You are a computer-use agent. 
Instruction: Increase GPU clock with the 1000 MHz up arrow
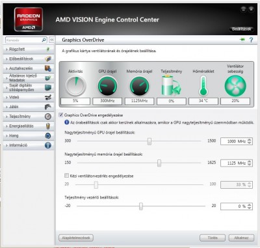pyautogui.click(x=250, y=140)
